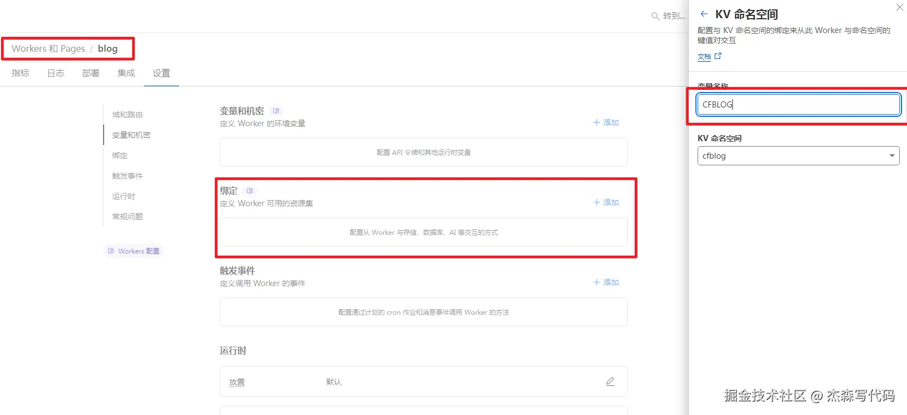The height and width of the screenshot is (415, 907).
Task: Click the plus icon to add a binding
Action: (596, 202)
